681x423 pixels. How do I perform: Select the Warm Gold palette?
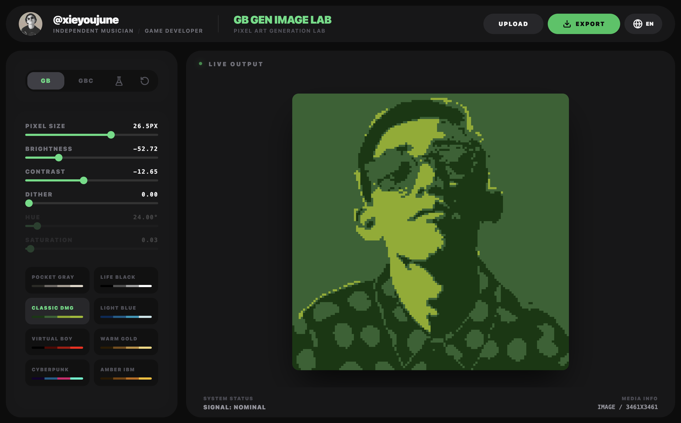pyautogui.click(x=126, y=342)
